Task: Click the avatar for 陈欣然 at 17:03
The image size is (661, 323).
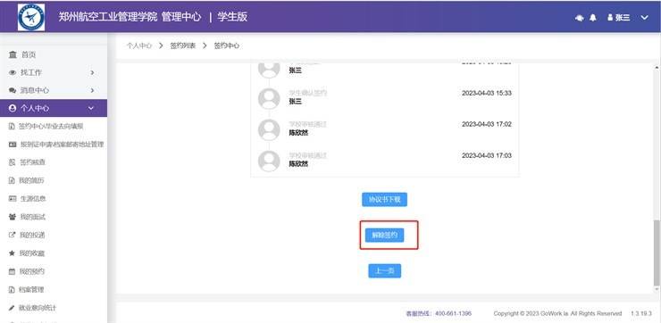Action: (x=269, y=161)
